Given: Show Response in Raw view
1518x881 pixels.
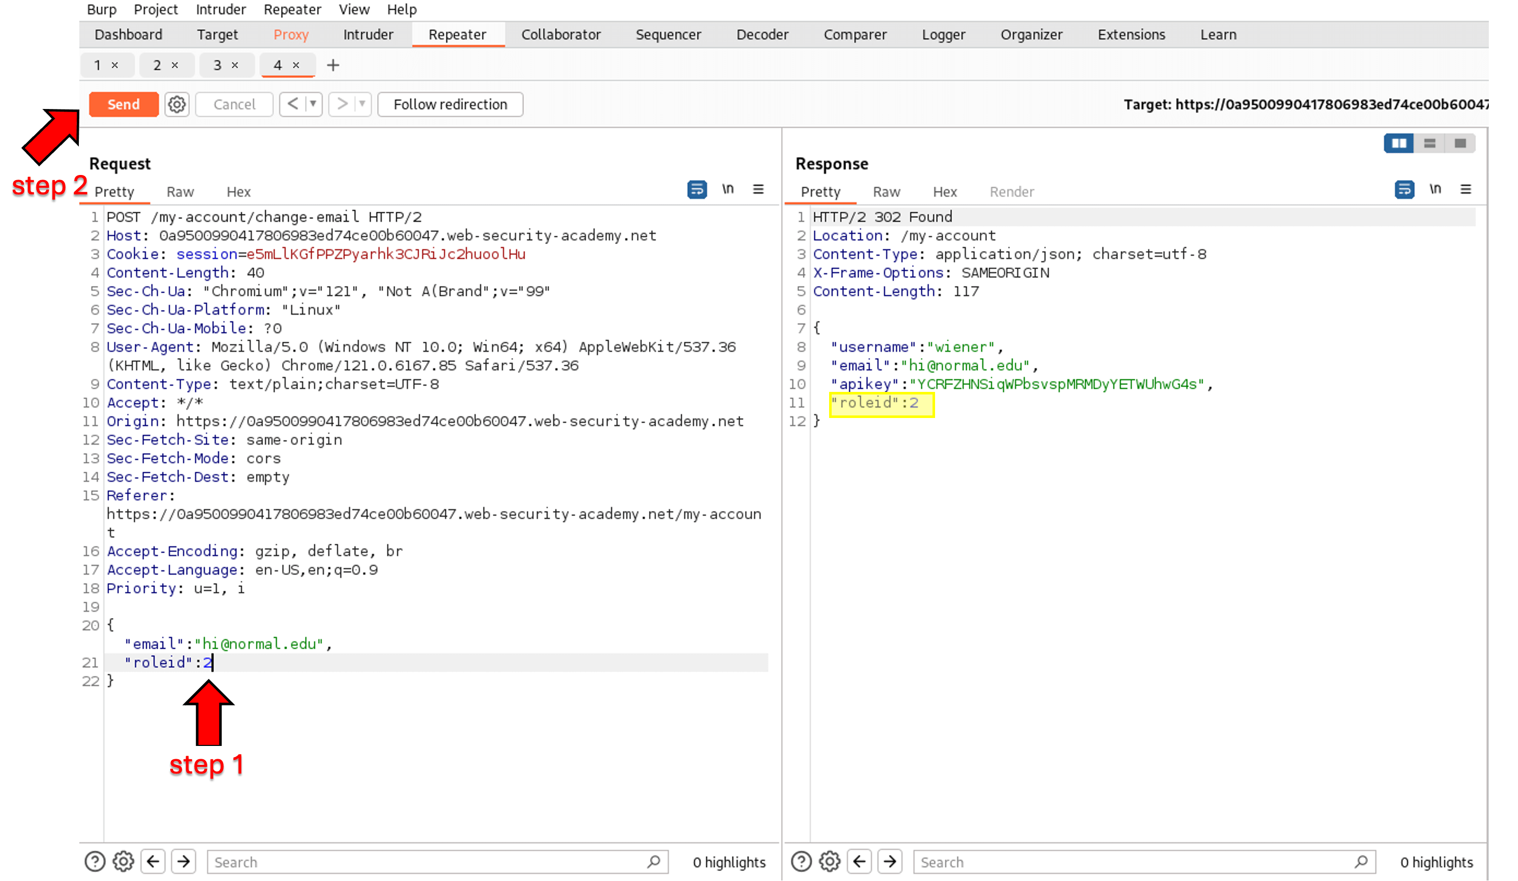Looking at the screenshot, I should [886, 192].
